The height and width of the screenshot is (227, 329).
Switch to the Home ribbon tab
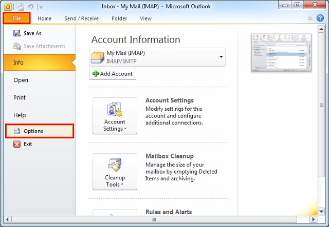point(45,18)
